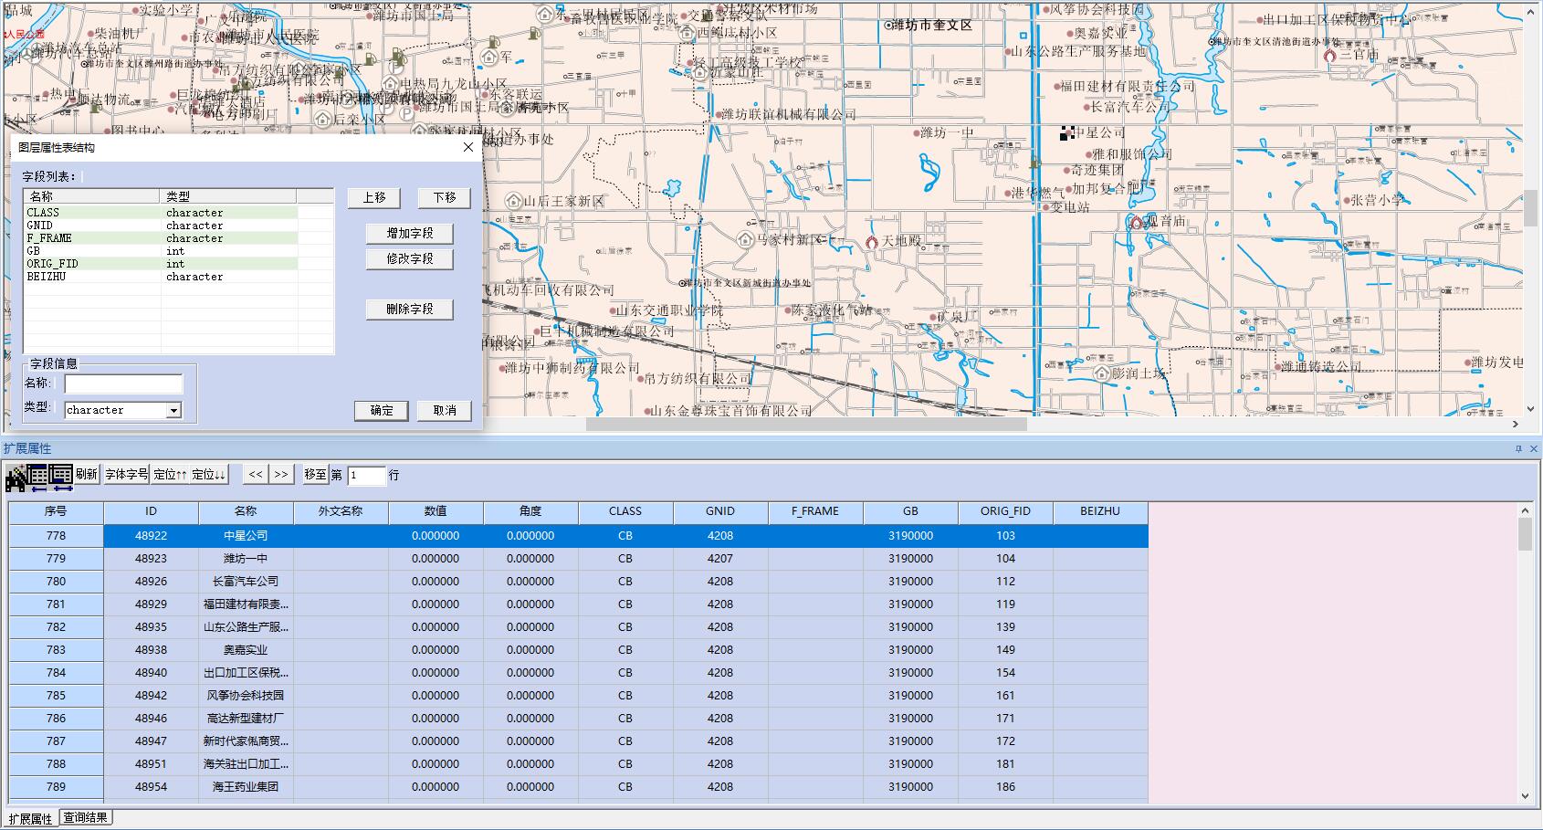Go to next page with >> button
The image size is (1543, 830).
click(281, 475)
